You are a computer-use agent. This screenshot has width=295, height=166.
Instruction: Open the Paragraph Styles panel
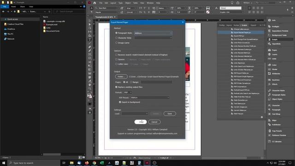pos(278,95)
